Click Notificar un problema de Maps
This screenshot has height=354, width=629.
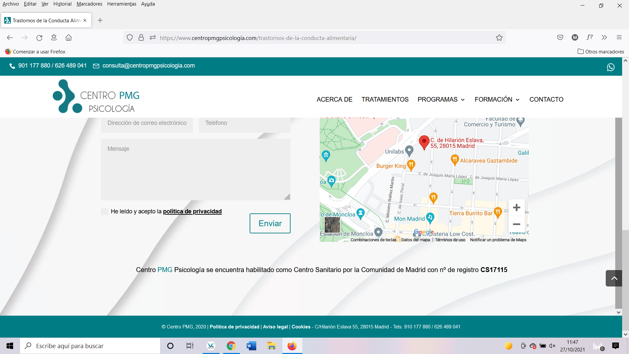498,240
